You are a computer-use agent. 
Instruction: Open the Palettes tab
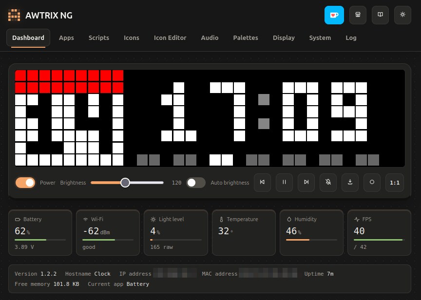point(246,38)
